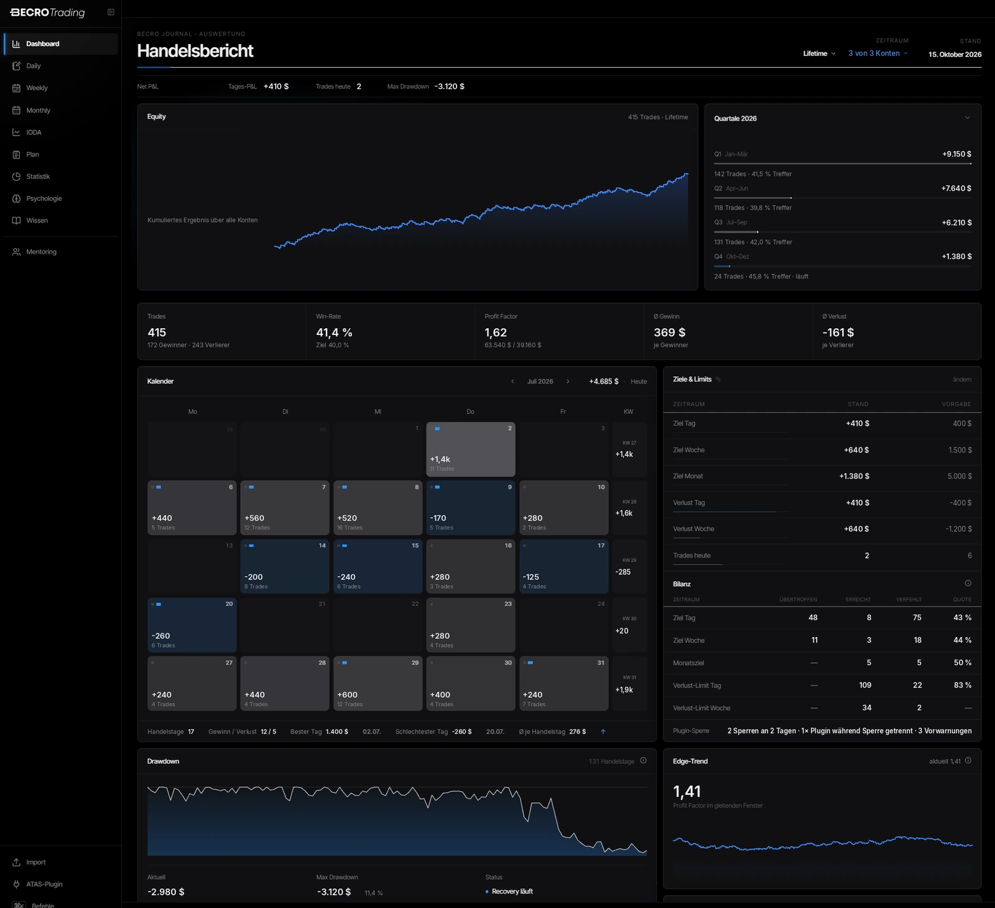995x908 pixels.
Task: Click the Monthly calendar icon
Action: 16,111
